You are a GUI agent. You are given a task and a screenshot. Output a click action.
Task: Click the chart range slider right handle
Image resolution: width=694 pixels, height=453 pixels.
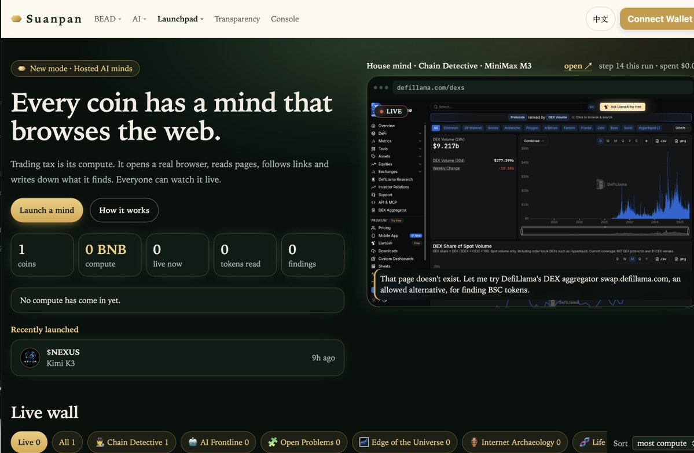(x=688, y=231)
